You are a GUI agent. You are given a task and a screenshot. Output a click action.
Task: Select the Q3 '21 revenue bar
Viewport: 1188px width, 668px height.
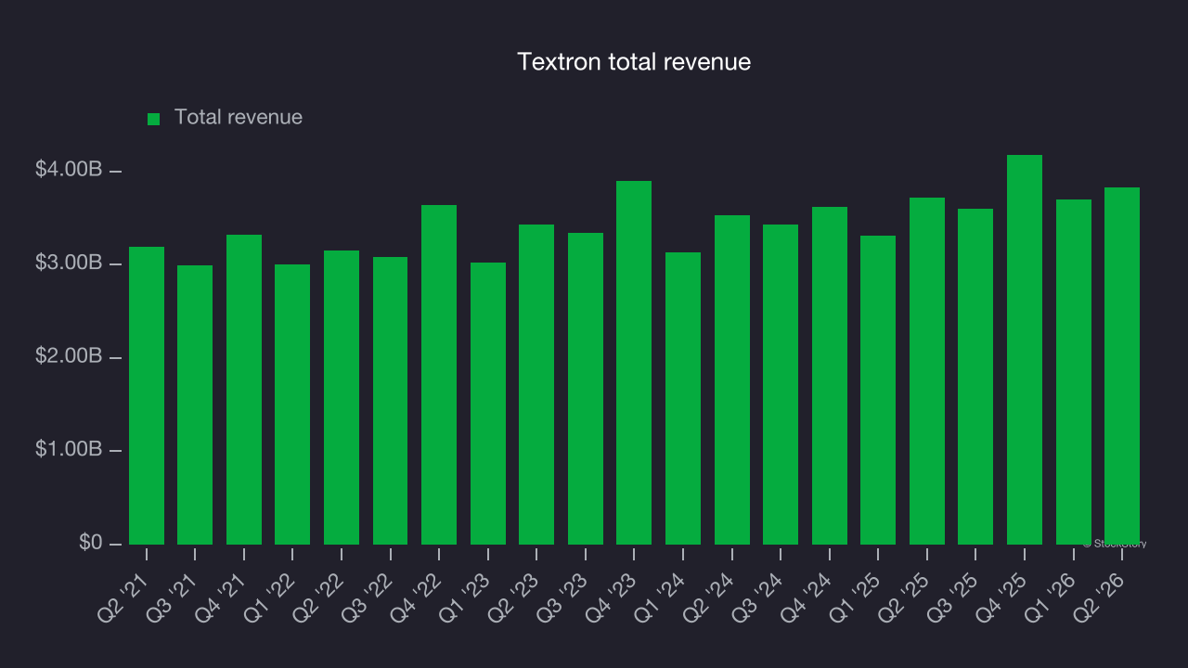click(x=195, y=405)
